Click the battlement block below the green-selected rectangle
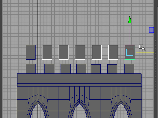 click(x=129, y=69)
